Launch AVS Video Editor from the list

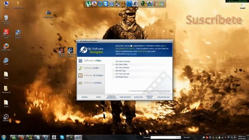[121, 65]
